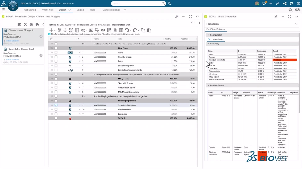Screen dimensions: 302x169
Task: Click the Paste clipboard icon
Action: coord(149,30)
